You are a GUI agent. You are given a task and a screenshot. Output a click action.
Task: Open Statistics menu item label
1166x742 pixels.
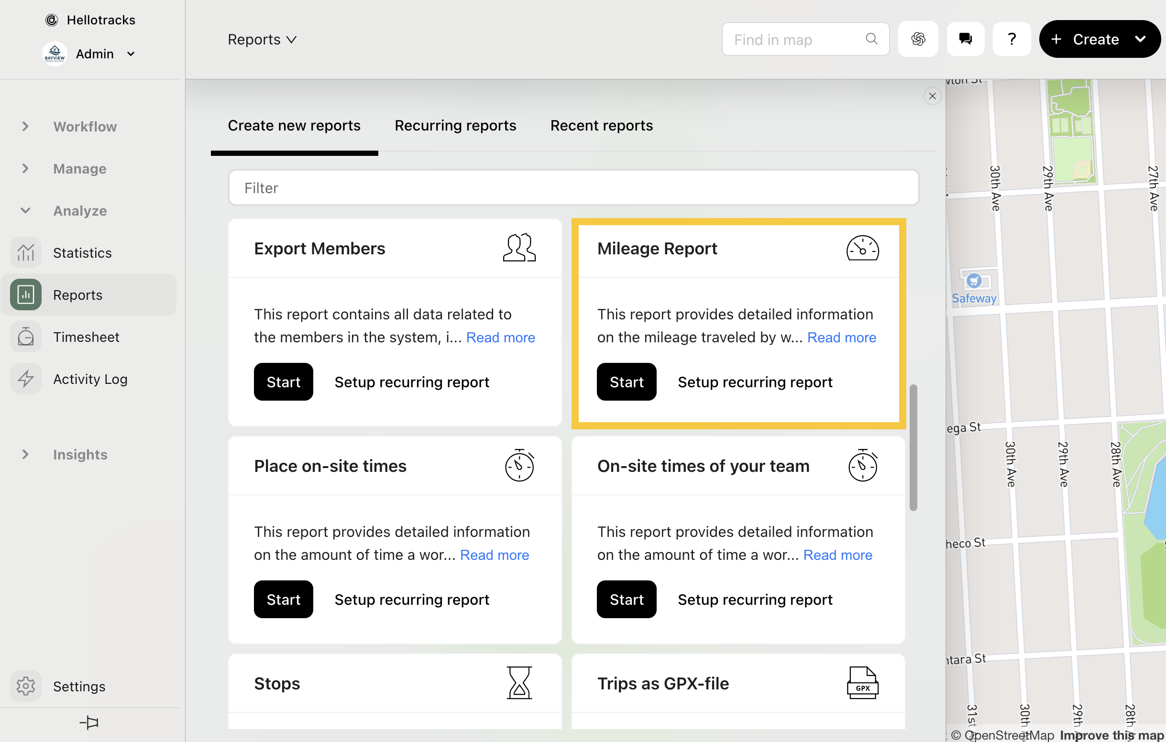point(82,252)
